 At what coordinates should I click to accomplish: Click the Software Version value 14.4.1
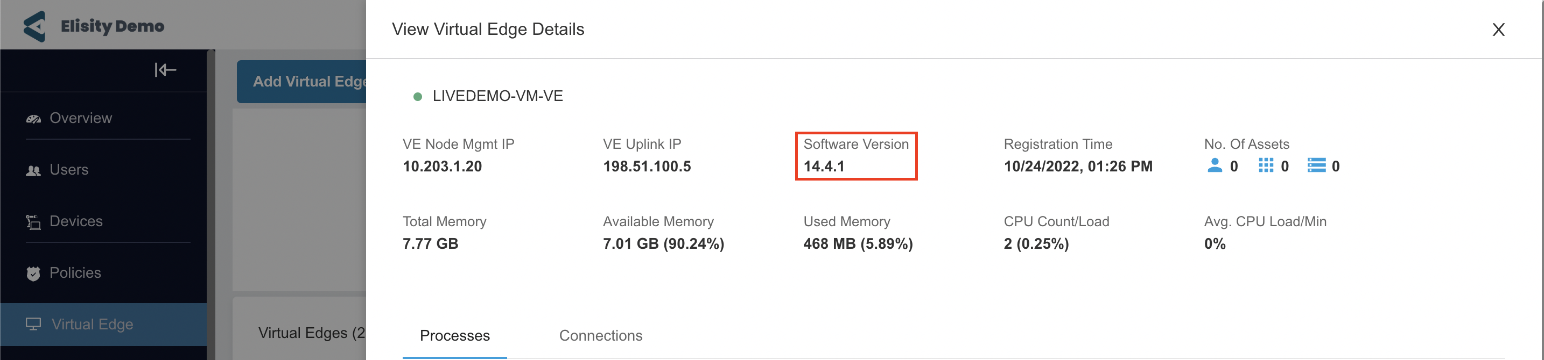824,166
